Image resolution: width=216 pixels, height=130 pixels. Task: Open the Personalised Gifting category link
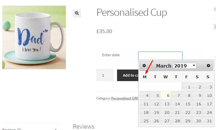125,98
